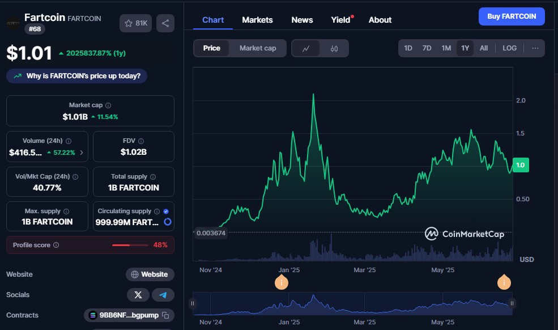Click the verified checkmark on Circulating supply
This screenshot has height=330, width=558.
point(166,211)
